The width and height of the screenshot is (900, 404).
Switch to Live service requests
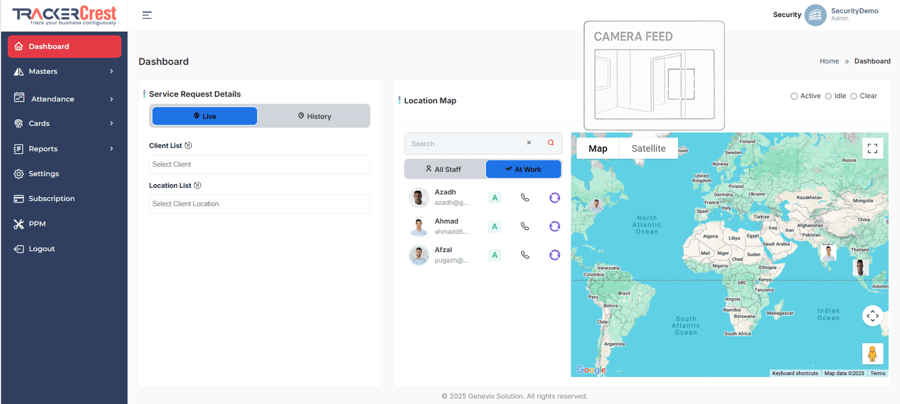point(204,116)
